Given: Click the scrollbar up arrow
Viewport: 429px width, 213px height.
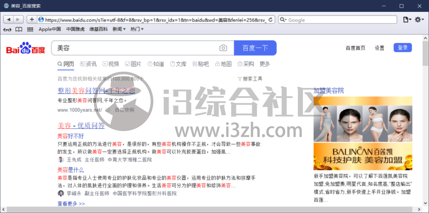Looking at the screenshot, I should coord(425,38).
